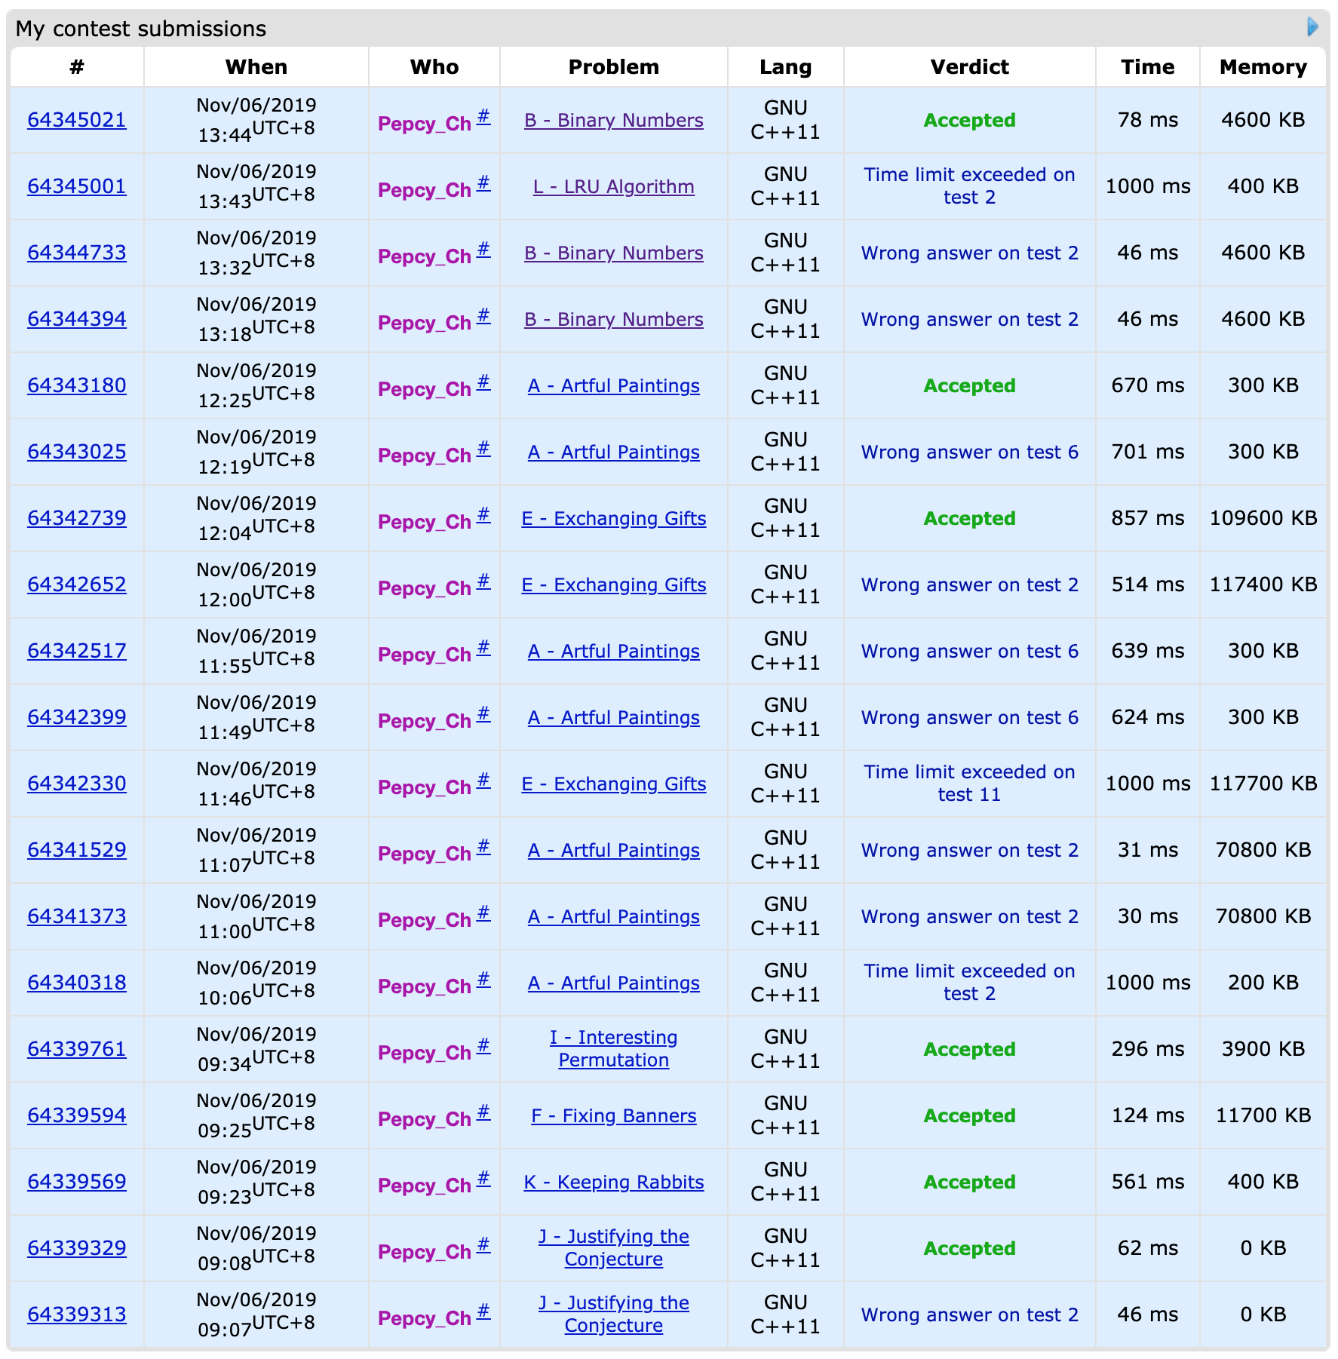Visit Pepcy_Ch profile in row 64339594
The width and height of the screenshot is (1338, 1359).
coord(424,1120)
